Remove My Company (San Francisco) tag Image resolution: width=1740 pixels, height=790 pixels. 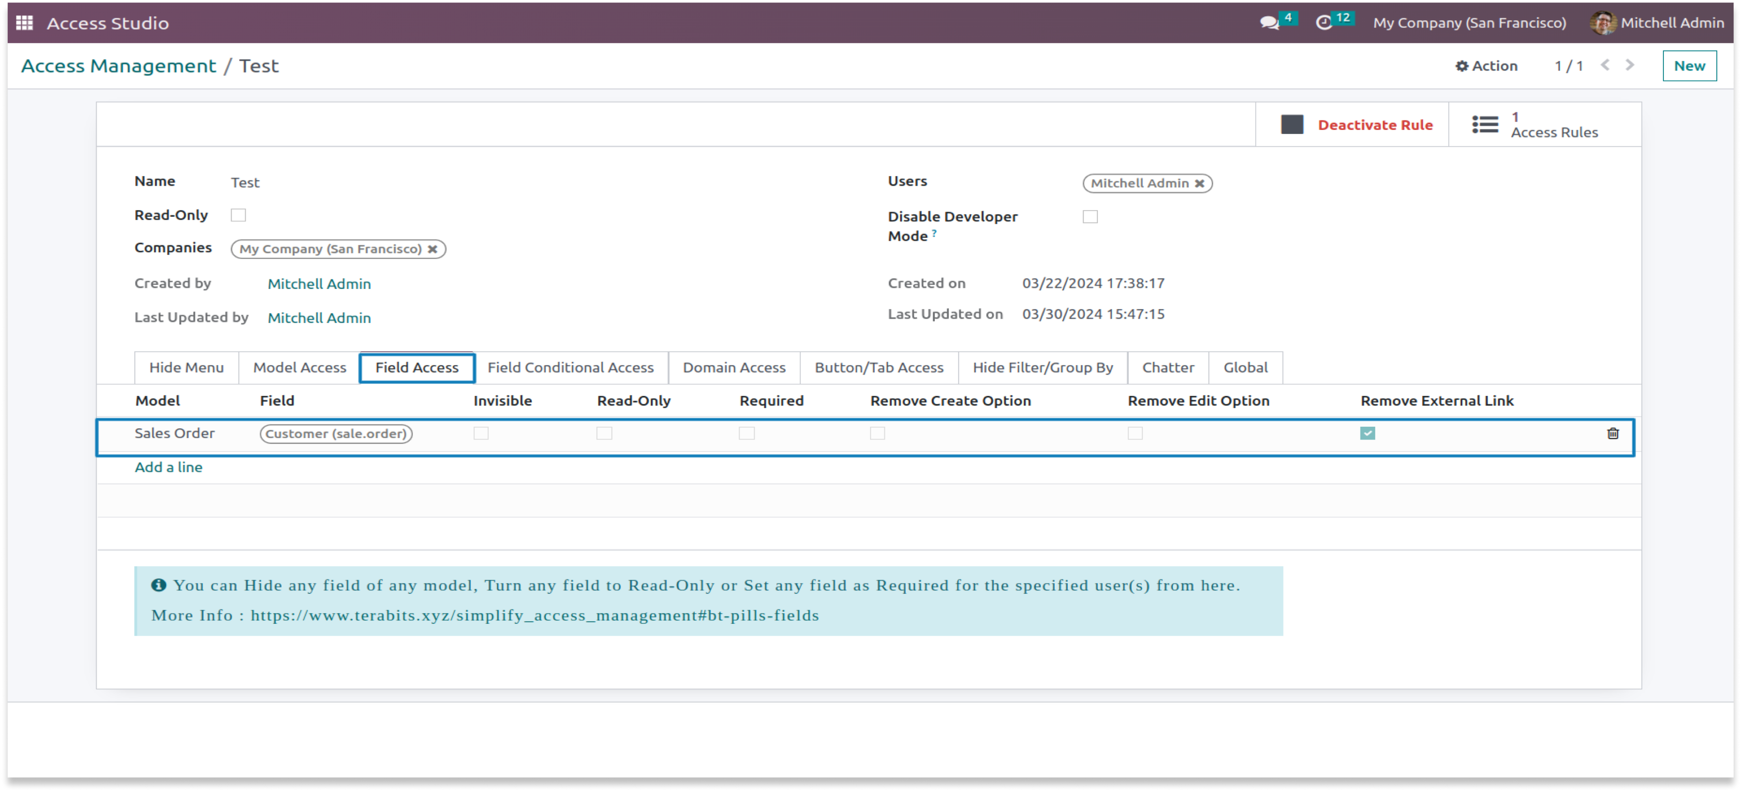coord(432,250)
